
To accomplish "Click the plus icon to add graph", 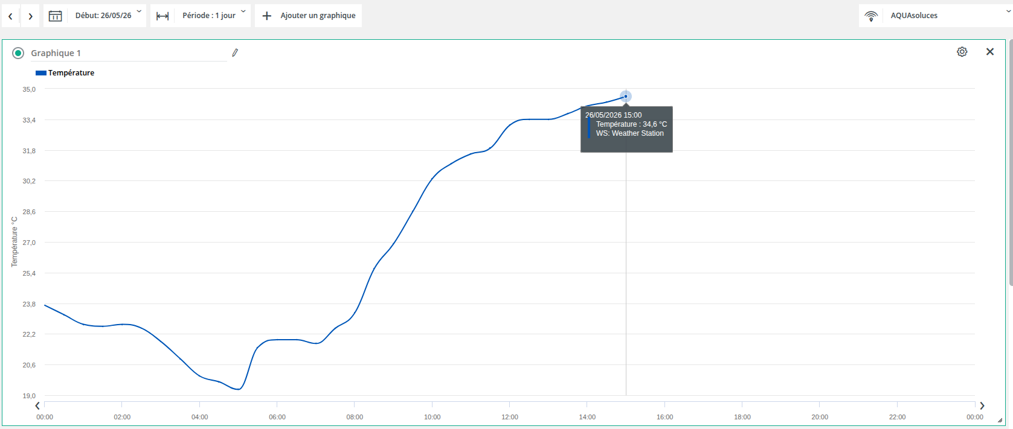I will 266,16.
